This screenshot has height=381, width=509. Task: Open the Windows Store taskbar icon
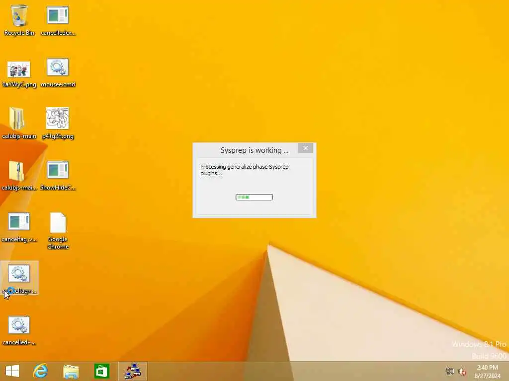101,371
